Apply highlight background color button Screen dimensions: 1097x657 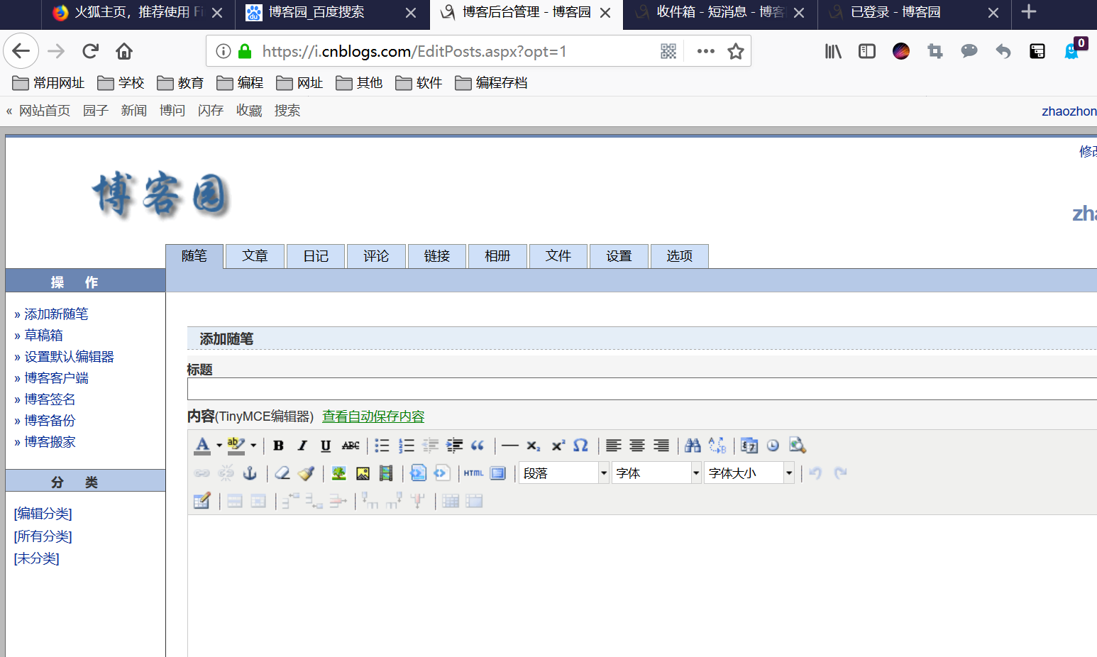(x=236, y=446)
